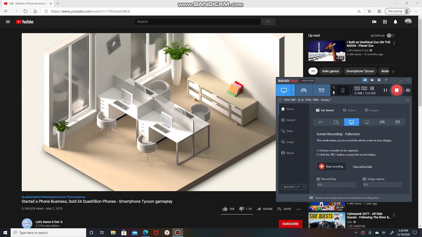Click the Bandicam lock icon

pos(365,80)
